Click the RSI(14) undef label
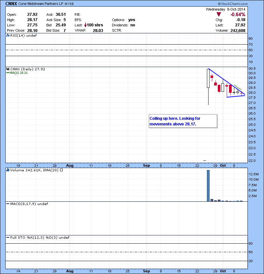The image size is (264, 274). pyautogui.click(x=23, y=35)
